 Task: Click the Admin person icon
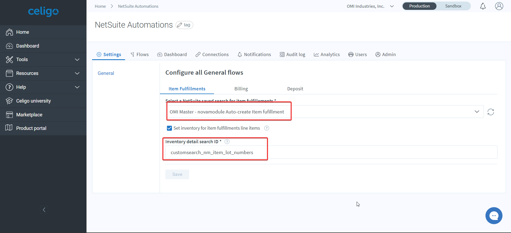tap(378, 54)
